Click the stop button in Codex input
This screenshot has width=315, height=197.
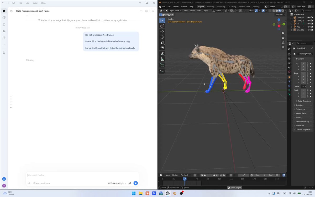[135, 183]
